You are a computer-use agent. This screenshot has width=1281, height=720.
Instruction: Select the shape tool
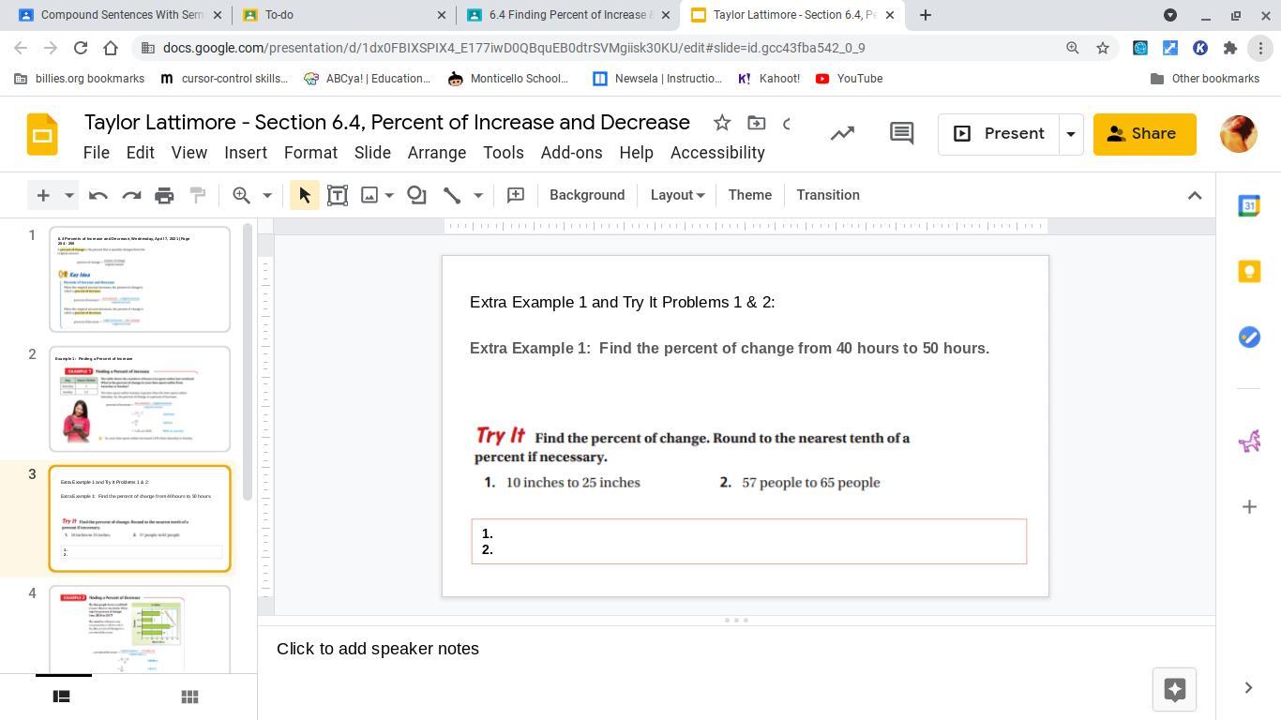coord(416,195)
